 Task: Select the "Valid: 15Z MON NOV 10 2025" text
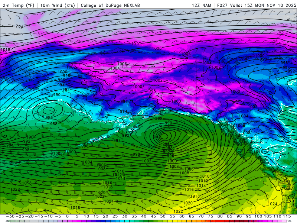[263, 5]
